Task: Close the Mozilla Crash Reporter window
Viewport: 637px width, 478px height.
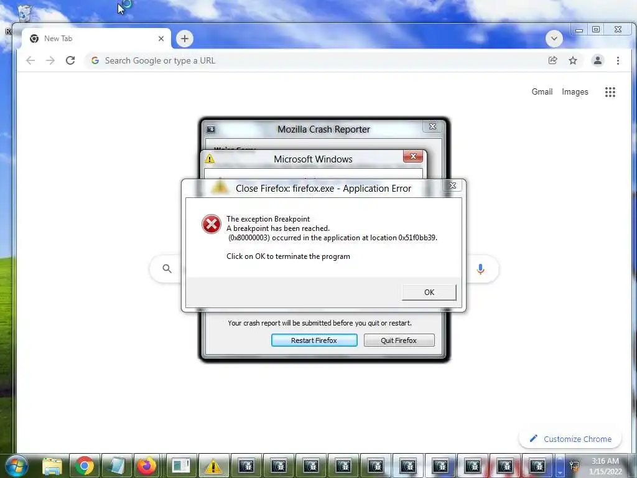Action: coord(432,126)
